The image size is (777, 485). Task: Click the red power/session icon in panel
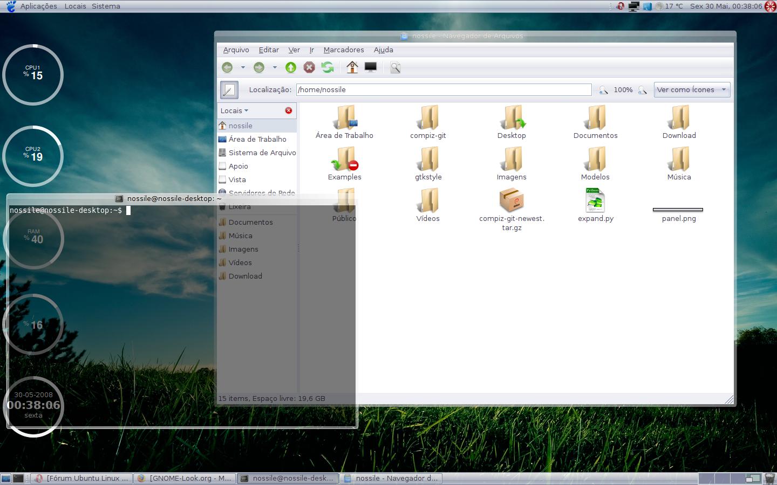tap(771, 6)
